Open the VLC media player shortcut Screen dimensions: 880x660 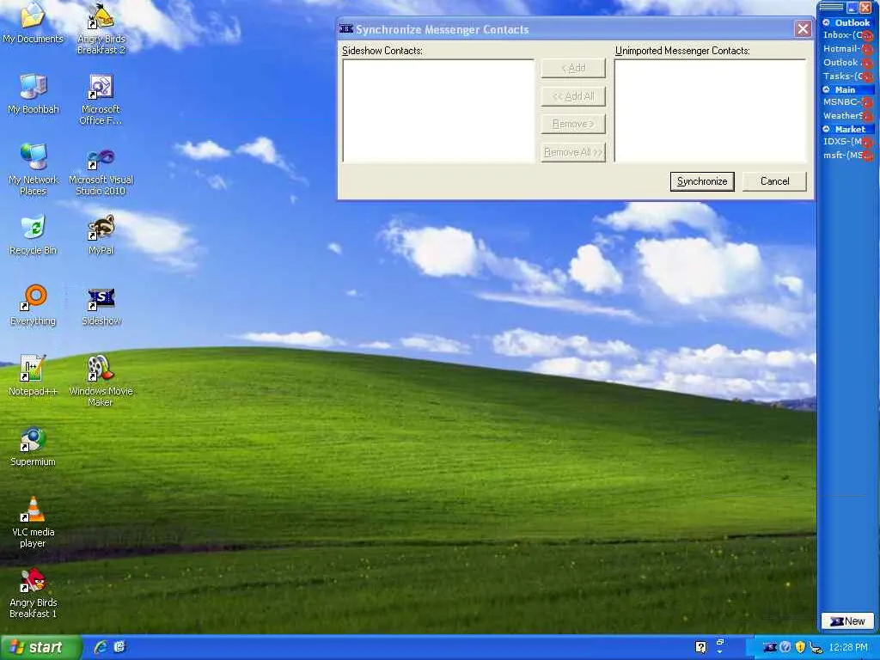tap(34, 522)
